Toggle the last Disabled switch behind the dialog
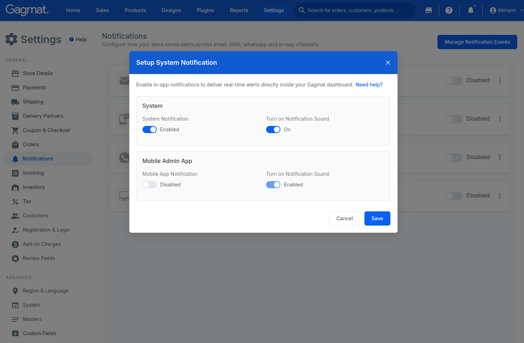524x343 pixels. pyautogui.click(x=454, y=196)
